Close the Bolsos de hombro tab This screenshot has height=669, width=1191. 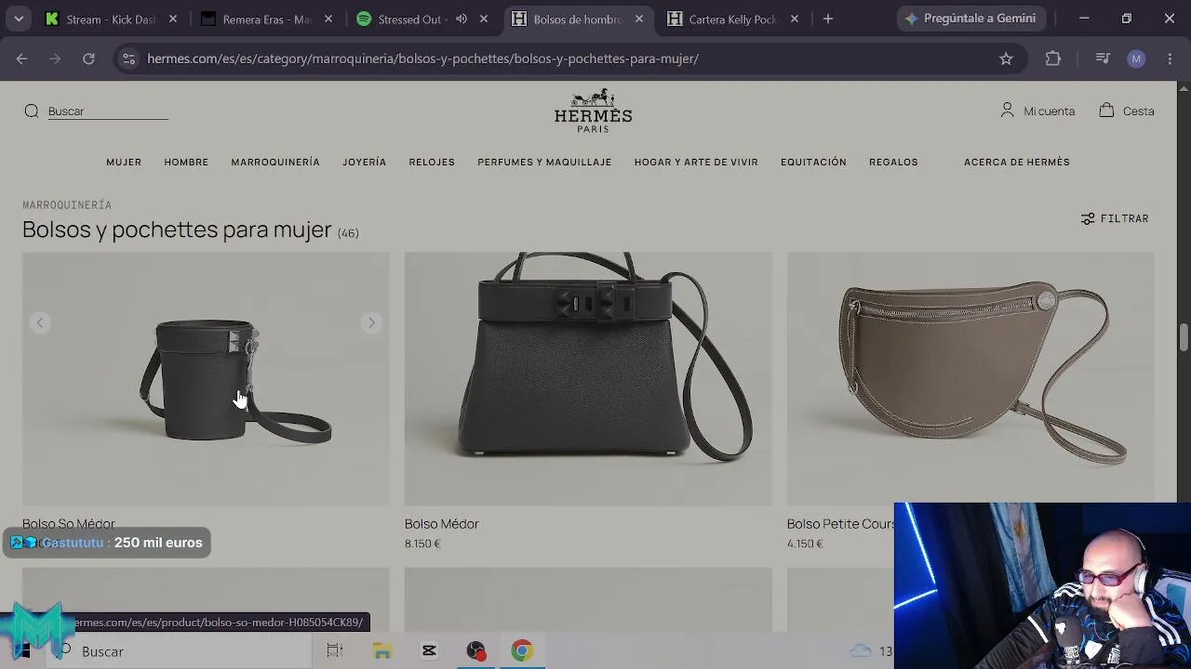coord(639,19)
